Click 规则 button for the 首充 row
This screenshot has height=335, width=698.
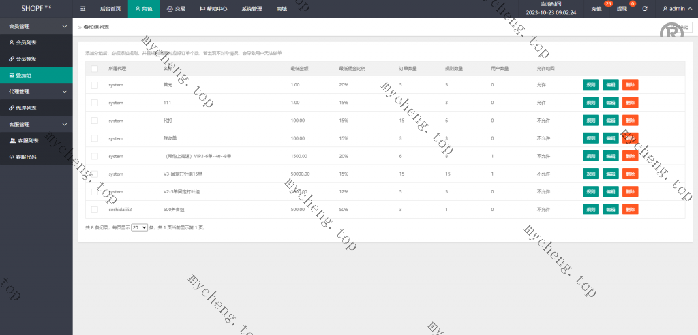point(590,85)
